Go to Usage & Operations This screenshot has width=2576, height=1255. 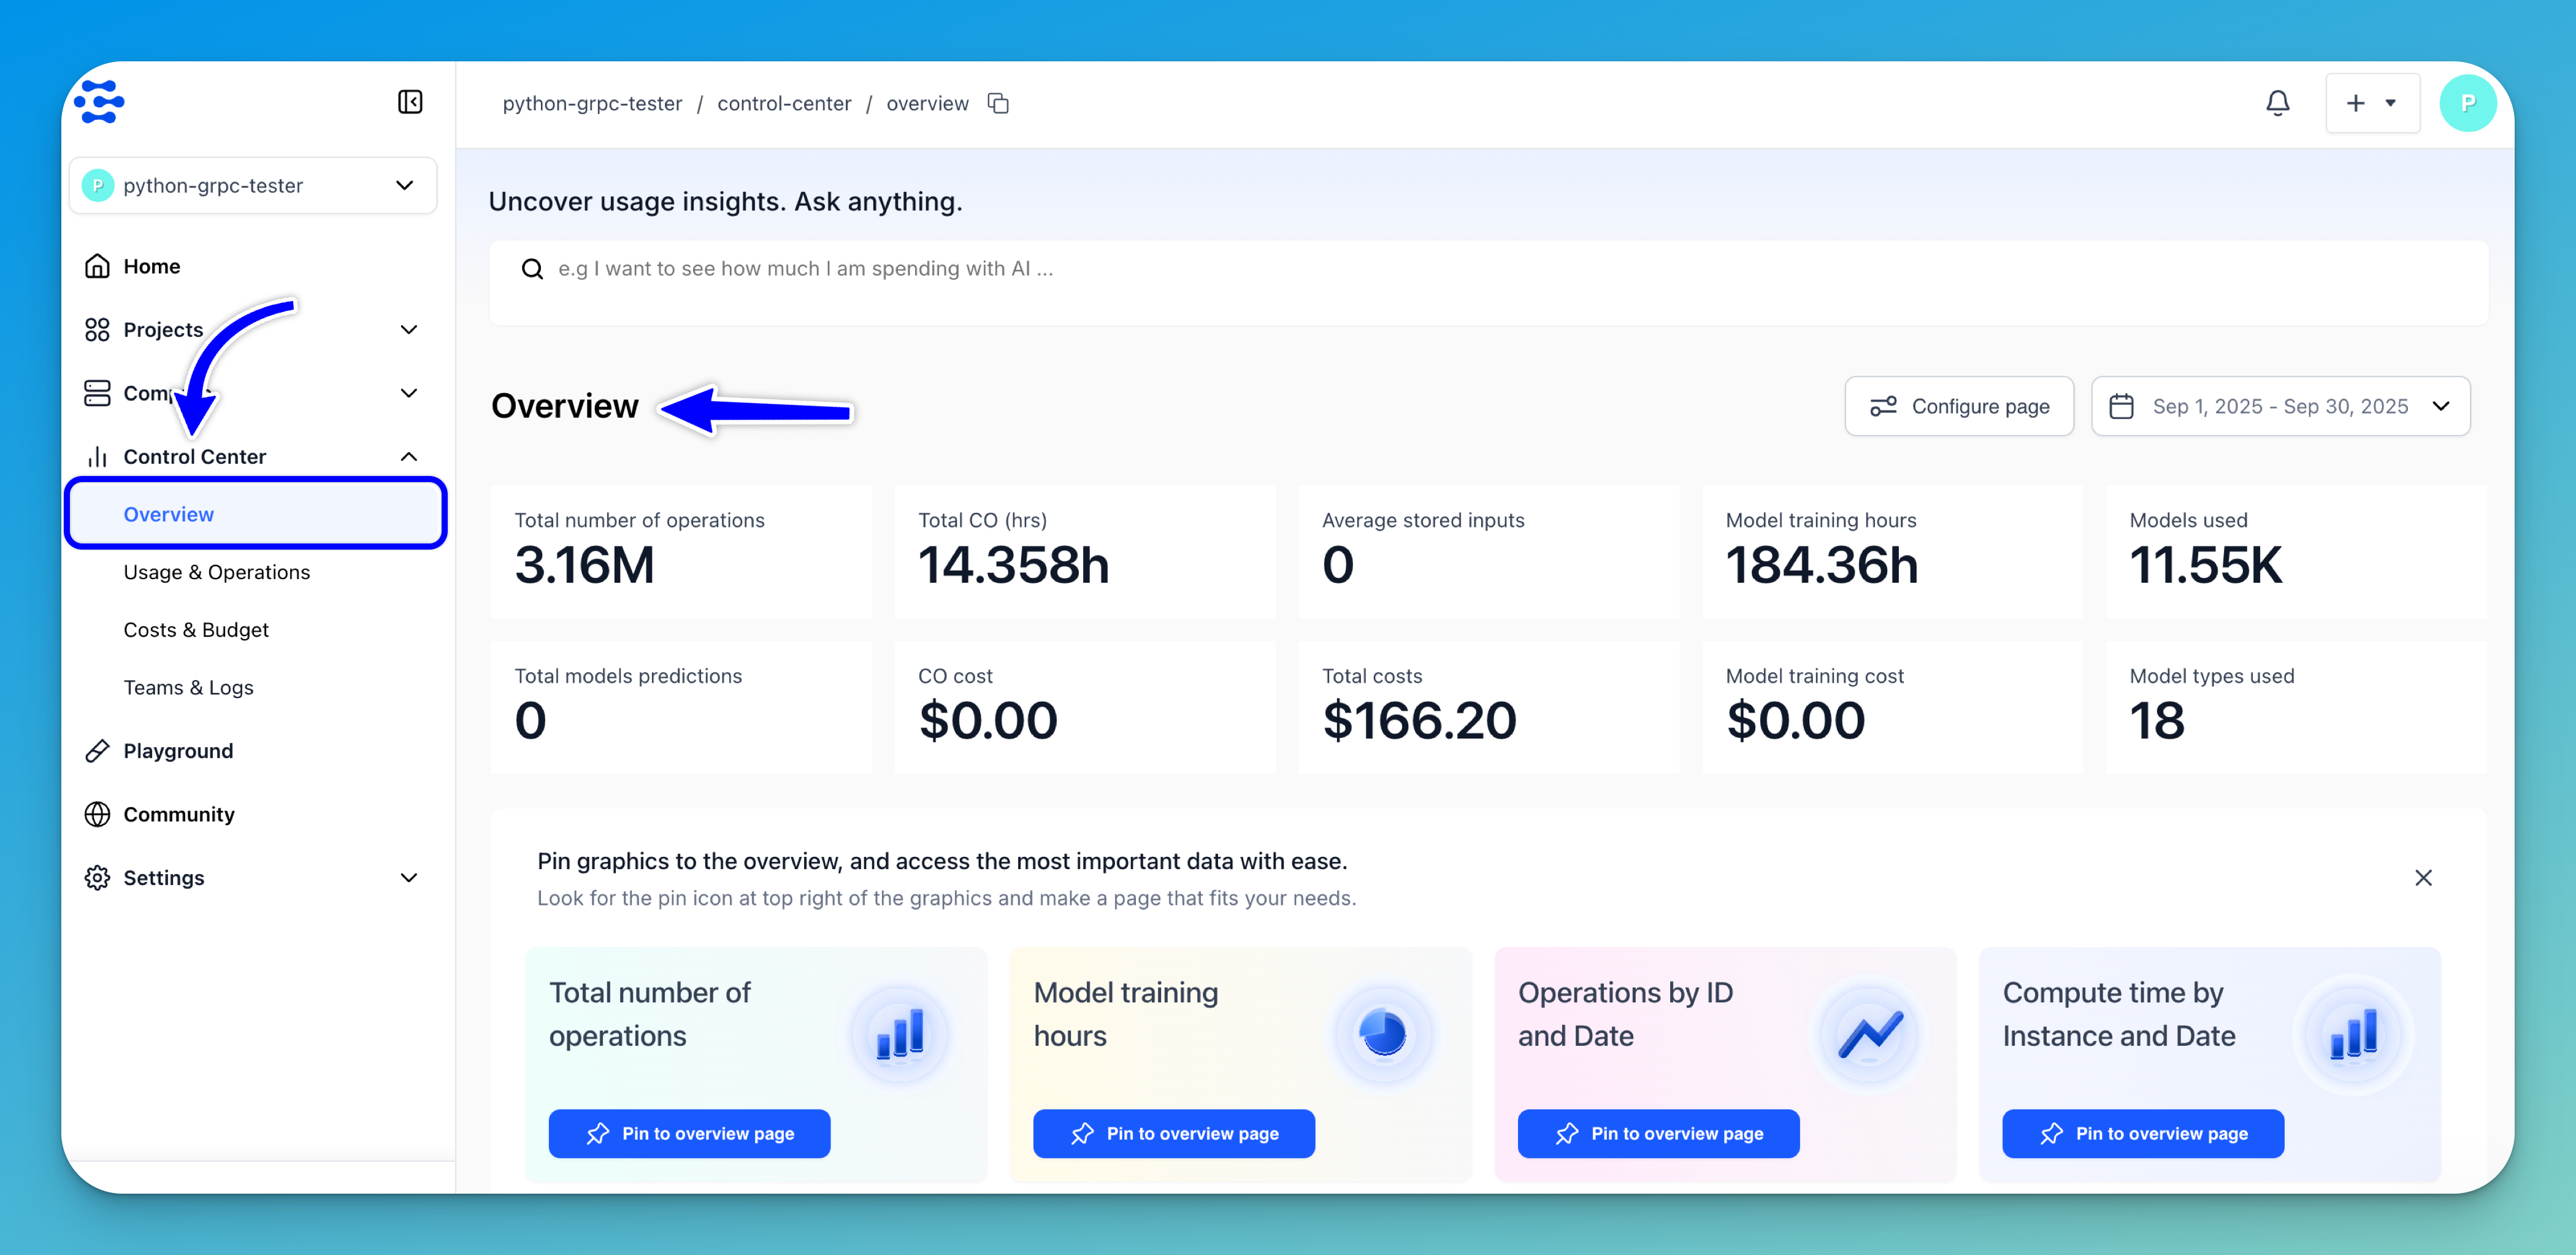217,572
